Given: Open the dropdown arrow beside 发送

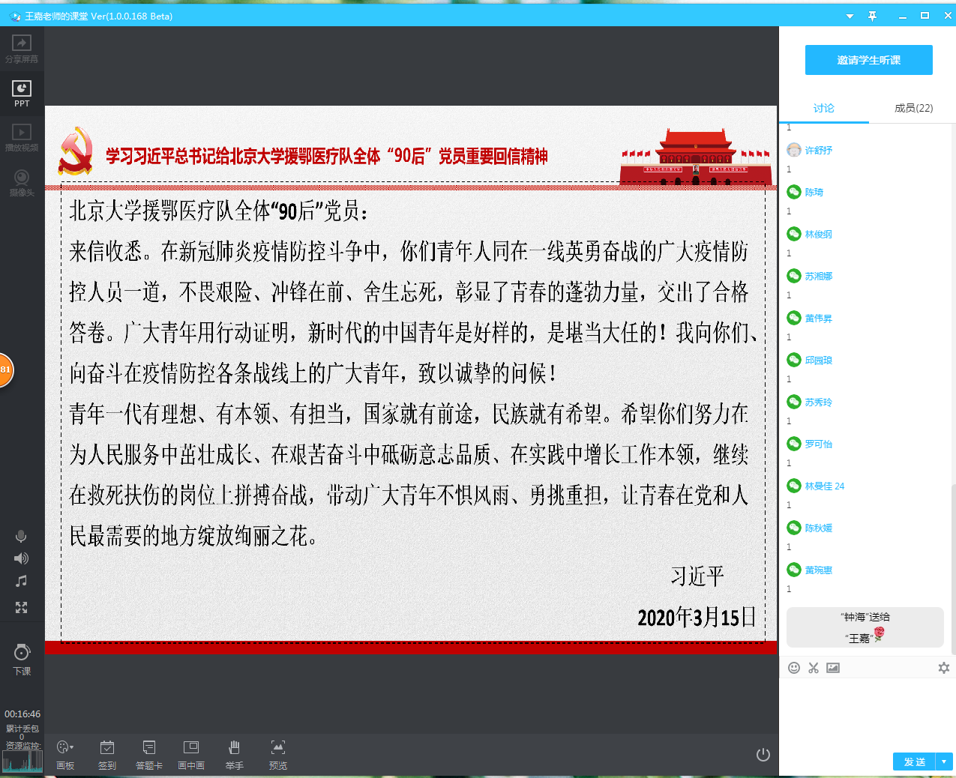Looking at the screenshot, I should tap(944, 762).
